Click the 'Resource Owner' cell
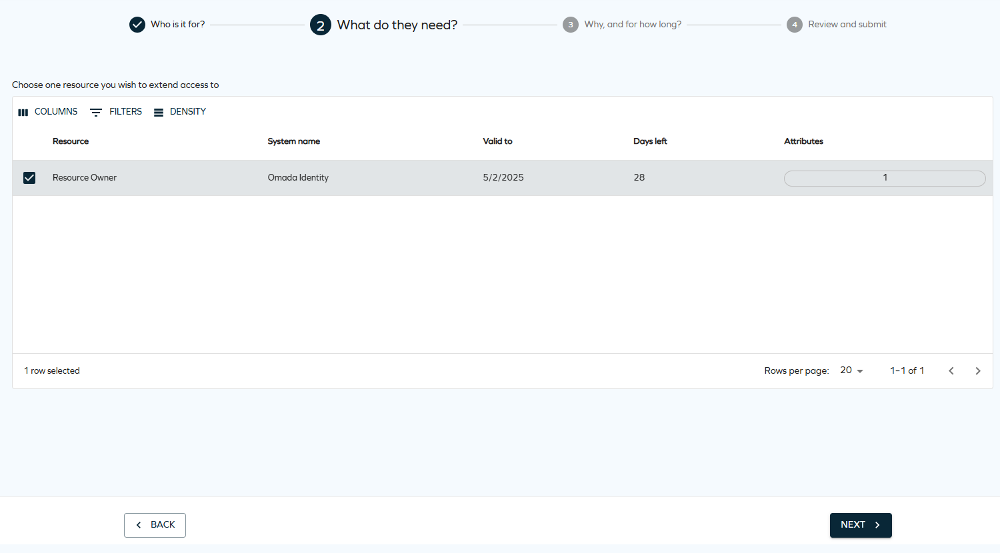This screenshot has width=1000, height=553. (x=85, y=178)
